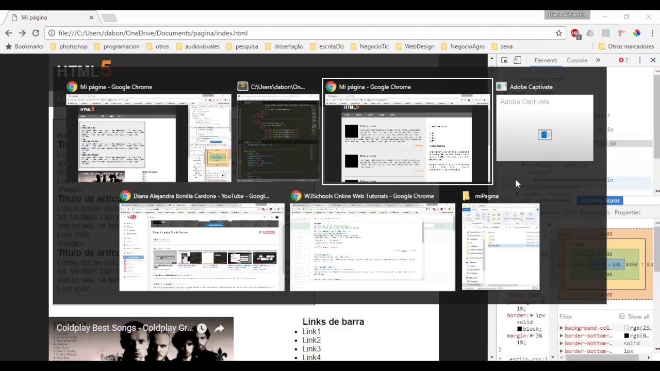Expand the border shorthand triangle in Styles
Image resolution: width=660 pixels, height=371 pixels.
532,315
